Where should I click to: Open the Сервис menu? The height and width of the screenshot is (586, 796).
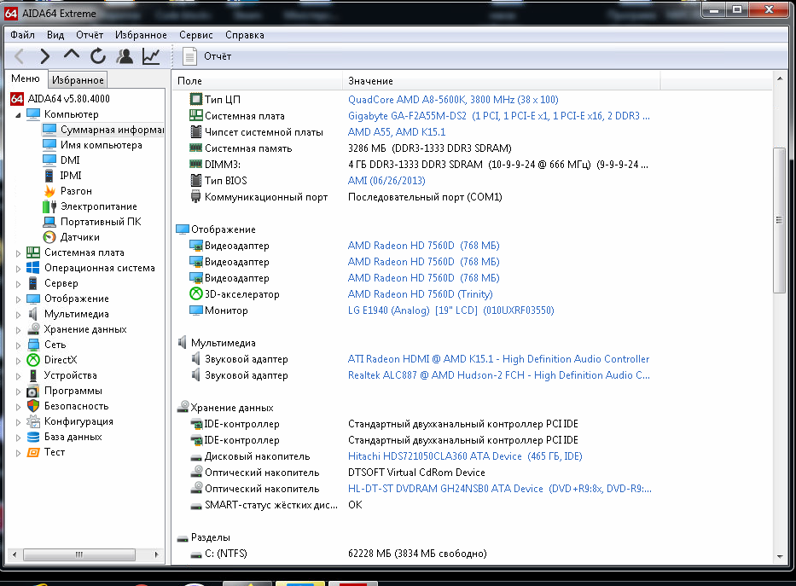196,35
